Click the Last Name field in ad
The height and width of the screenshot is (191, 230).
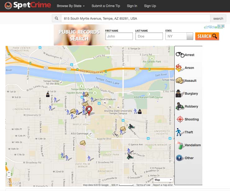pyautogui.click(x=149, y=36)
